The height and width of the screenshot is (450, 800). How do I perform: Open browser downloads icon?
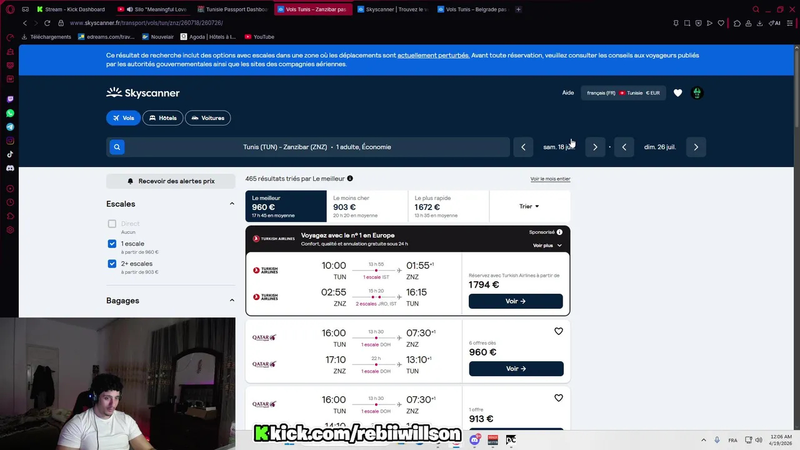(x=759, y=23)
